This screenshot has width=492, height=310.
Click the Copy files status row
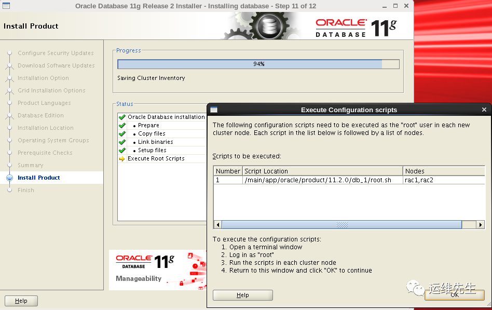pos(162,133)
